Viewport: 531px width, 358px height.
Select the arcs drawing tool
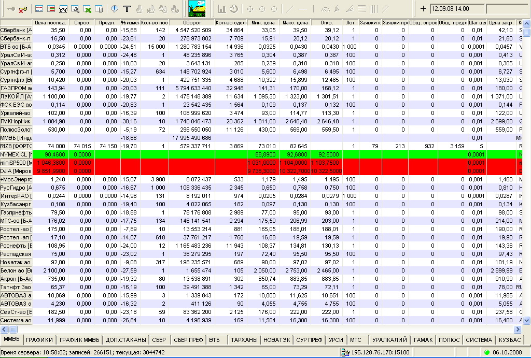(x=326, y=9)
